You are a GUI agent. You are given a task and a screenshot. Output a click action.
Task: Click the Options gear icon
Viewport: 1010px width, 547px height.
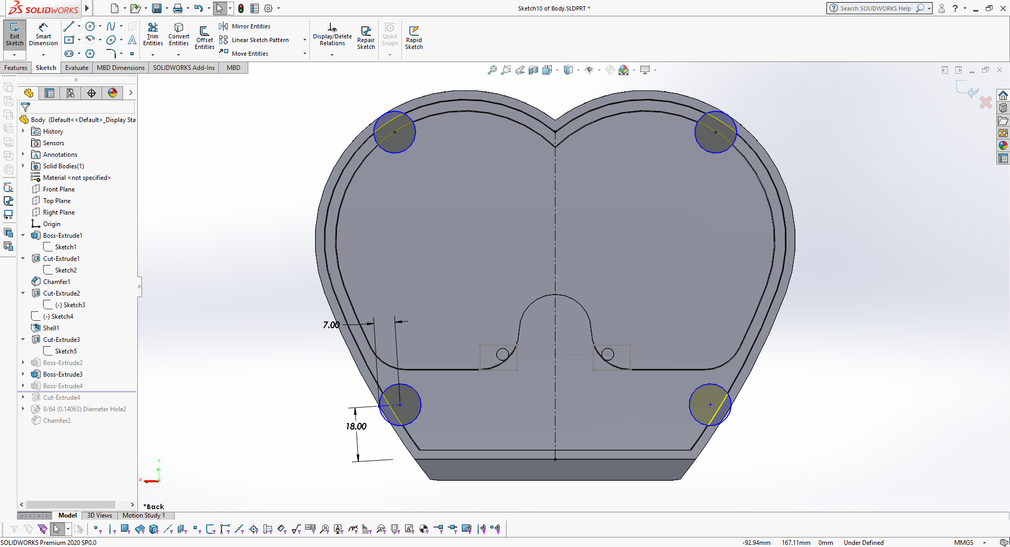coord(268,8)
